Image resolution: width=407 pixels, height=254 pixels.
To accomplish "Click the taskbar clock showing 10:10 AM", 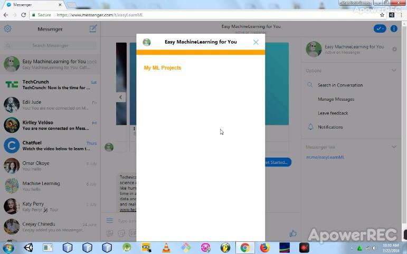I will [391, 248].
